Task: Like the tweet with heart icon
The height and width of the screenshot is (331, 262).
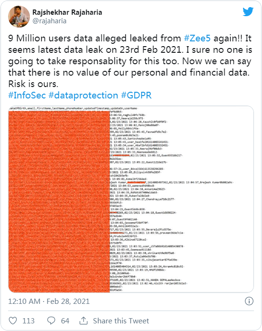Action: coord(13,321)
